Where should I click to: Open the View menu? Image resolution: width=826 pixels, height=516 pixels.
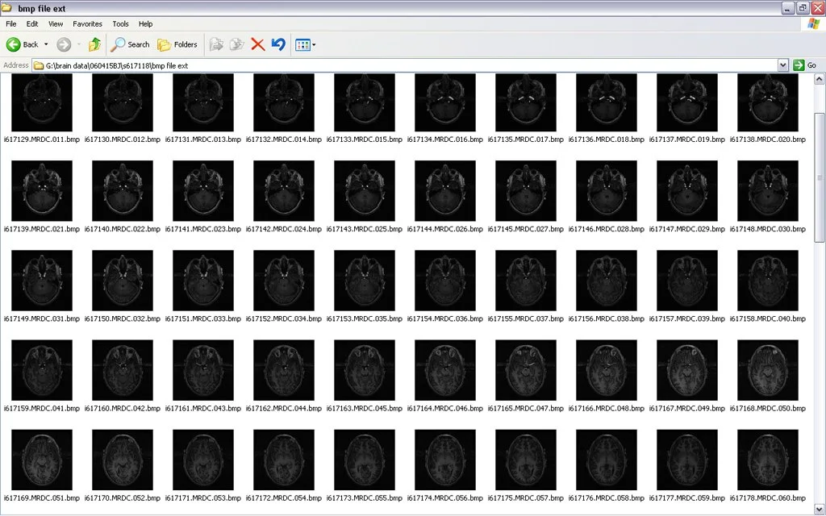coord(55,23)
